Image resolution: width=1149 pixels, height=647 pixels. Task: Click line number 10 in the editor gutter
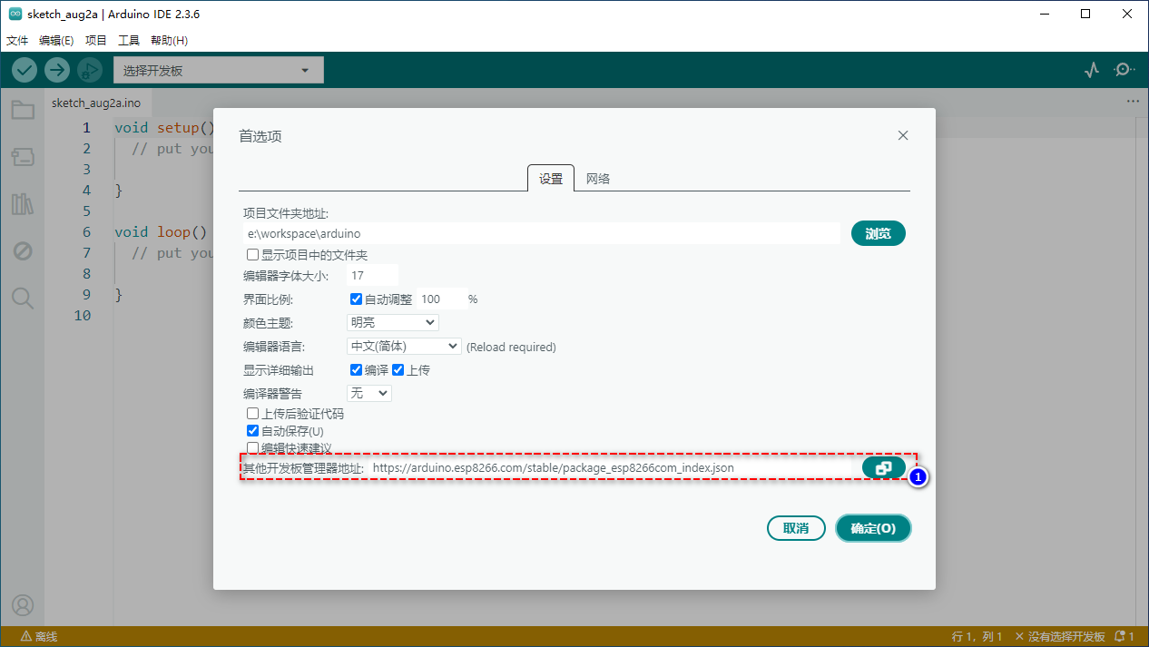[83, 316]
